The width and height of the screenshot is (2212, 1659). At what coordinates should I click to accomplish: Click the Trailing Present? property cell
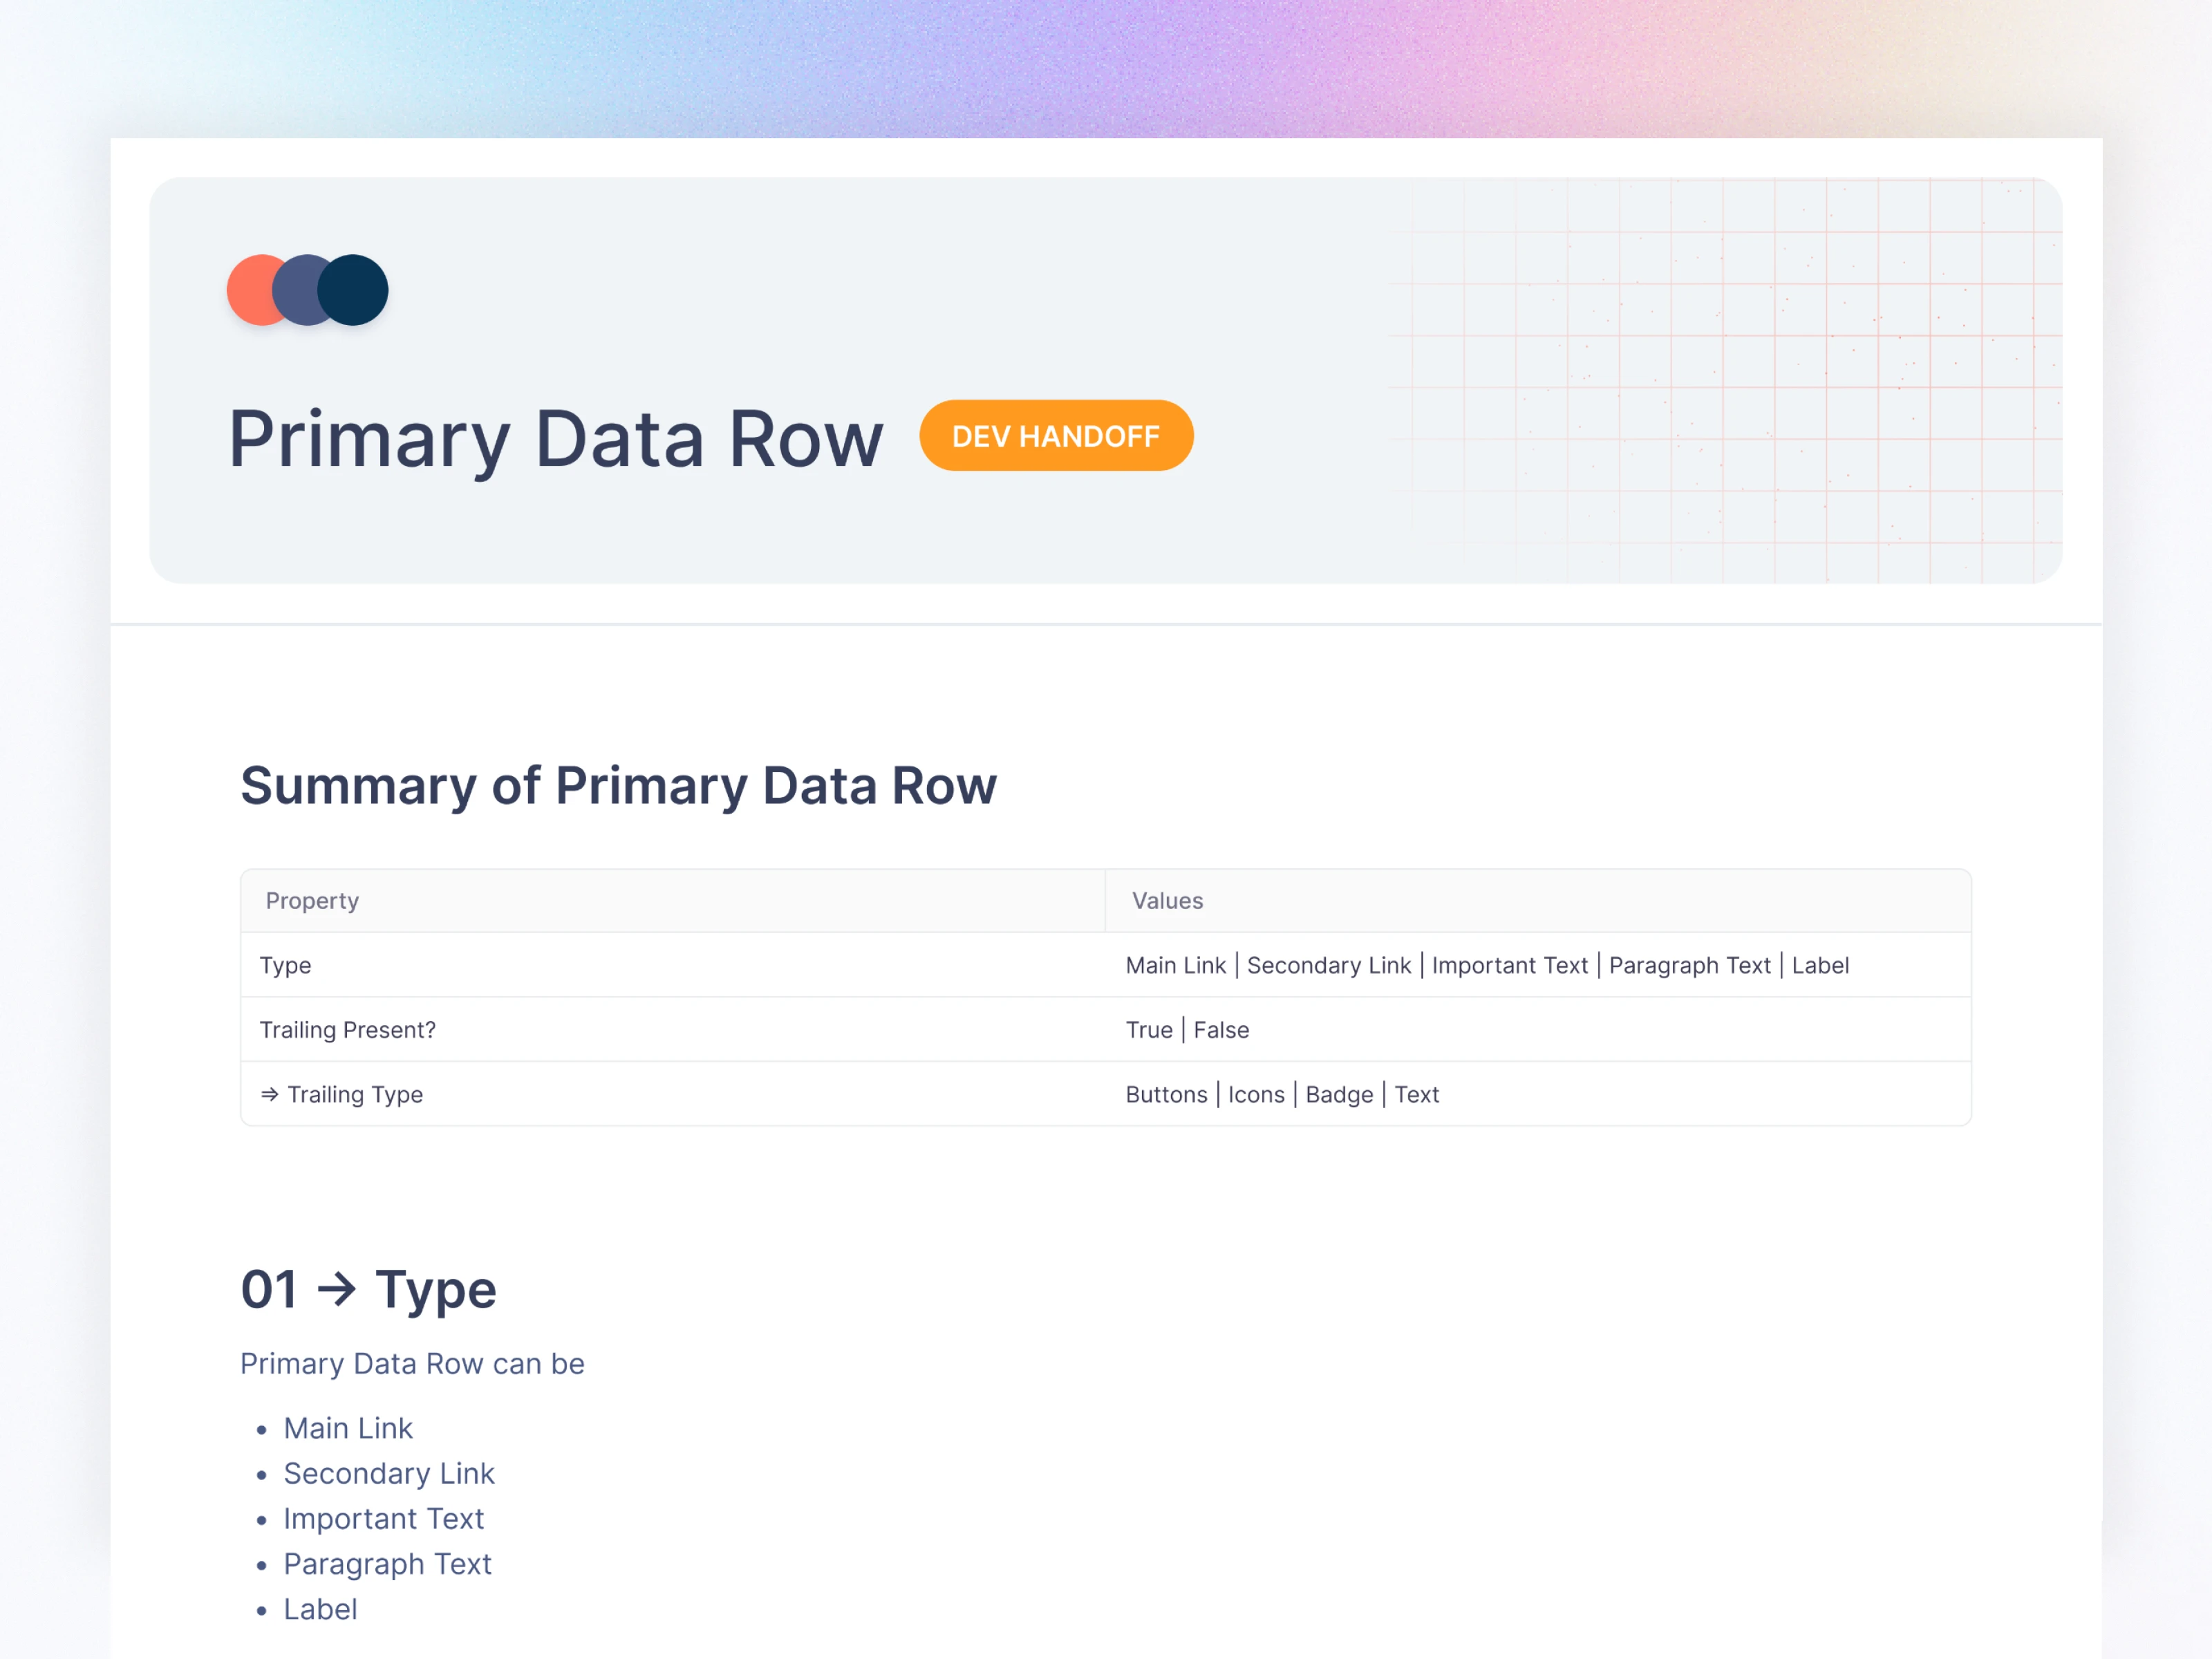[x=348, y=1030]
